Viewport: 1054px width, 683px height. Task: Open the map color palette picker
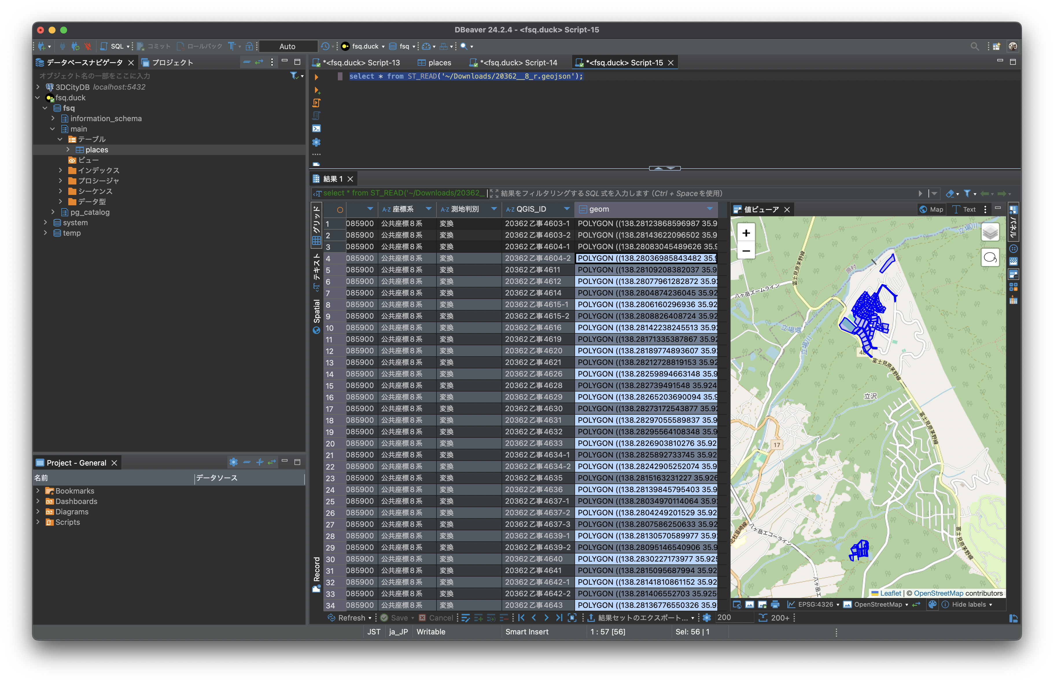(933, 604)
